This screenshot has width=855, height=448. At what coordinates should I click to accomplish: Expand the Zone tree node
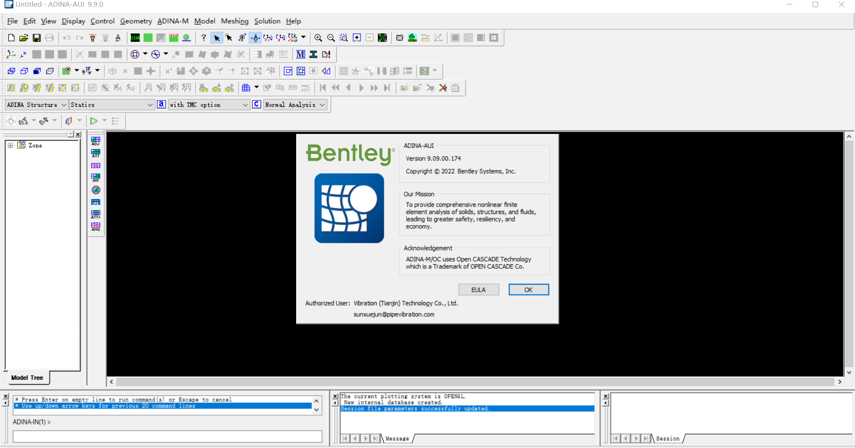tap(10, 145)
